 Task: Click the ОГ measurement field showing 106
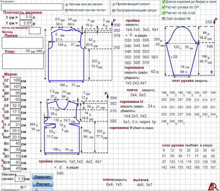pos(15,80)
